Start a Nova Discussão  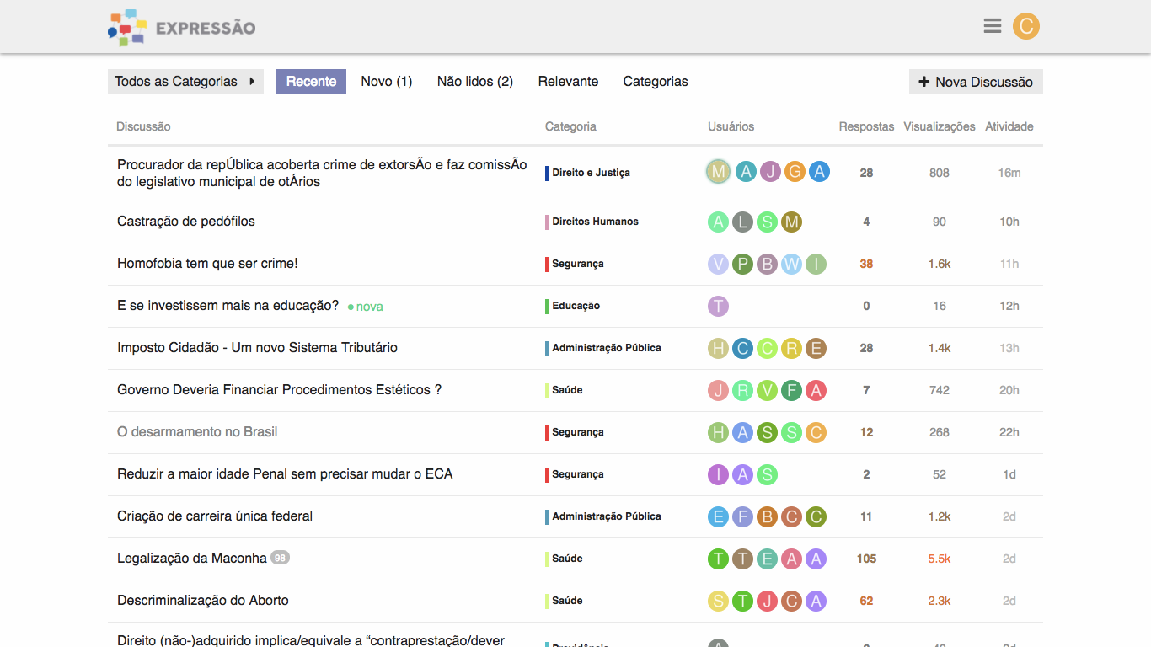coord(976,82)
